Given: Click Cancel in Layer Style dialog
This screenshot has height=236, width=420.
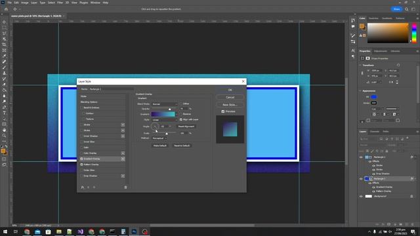Looking at the screenshot, I should 230,98.
